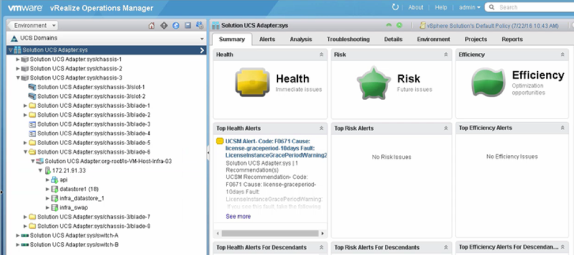Image resolution: width=574 pixels, height=255 pixels.
Task: Collapse chassis-3/blade-6 node
Action: [25, 152]
